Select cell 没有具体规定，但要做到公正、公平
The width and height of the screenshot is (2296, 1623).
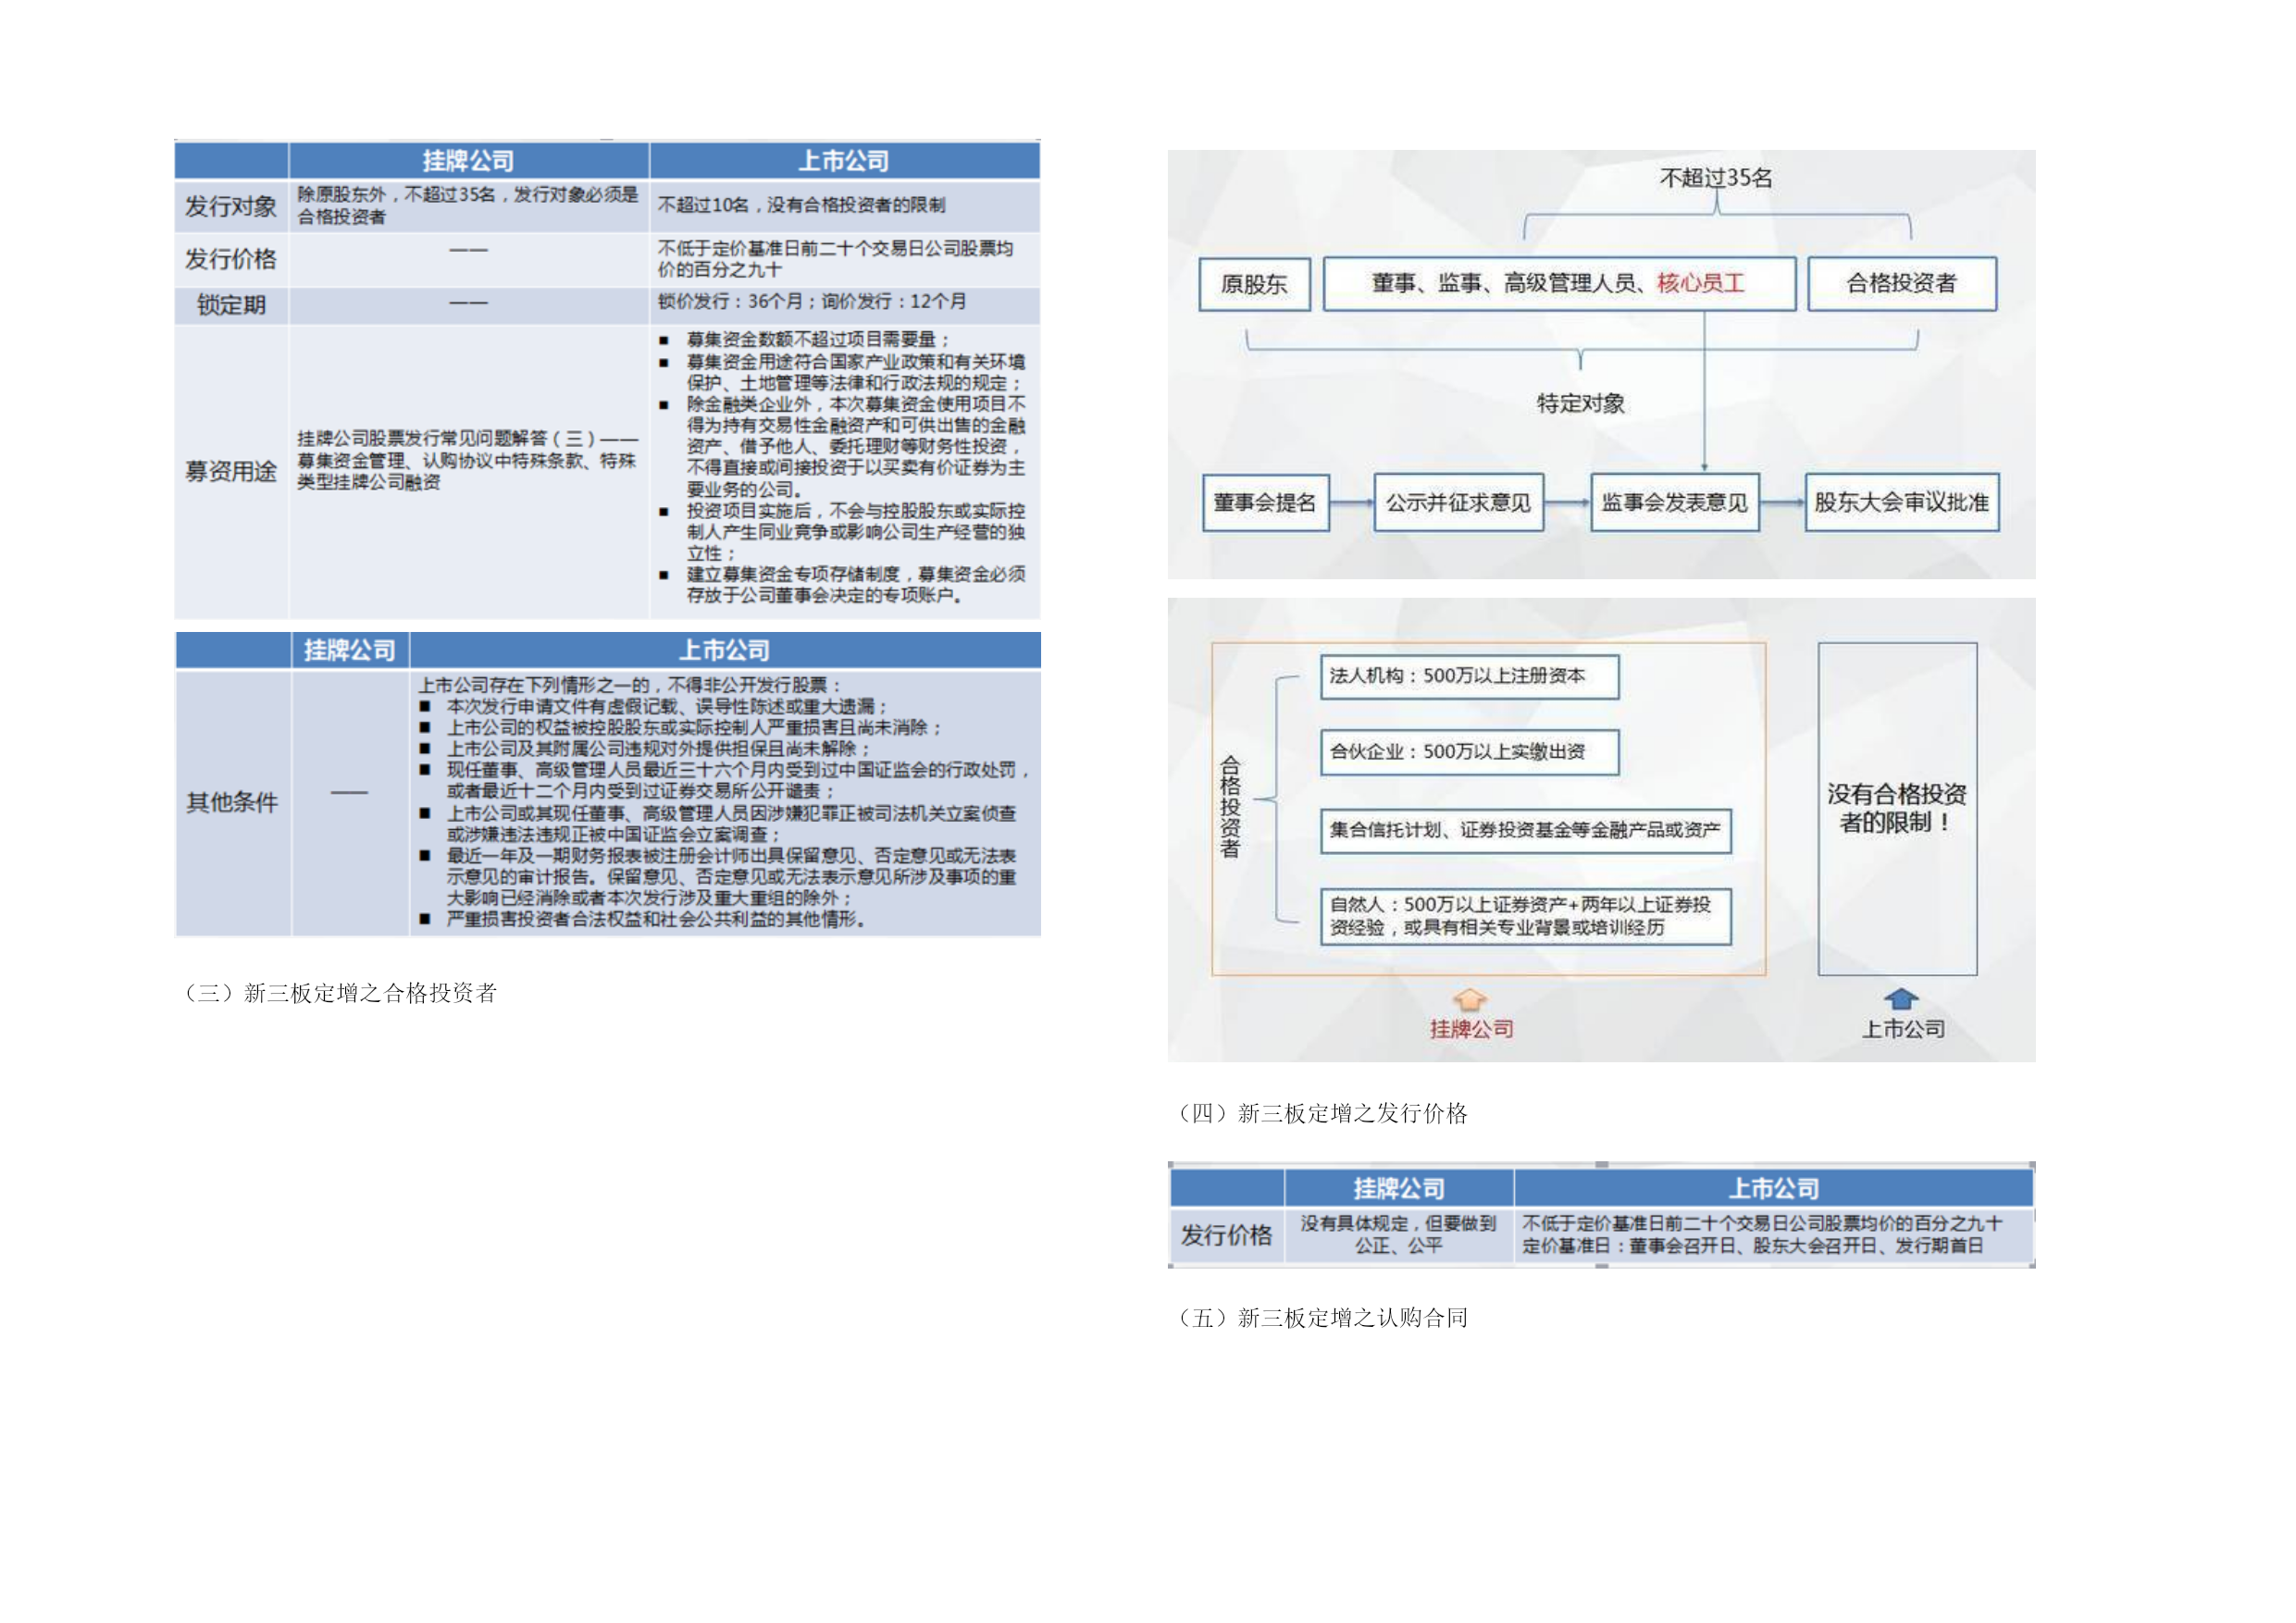[1398, 1235]
